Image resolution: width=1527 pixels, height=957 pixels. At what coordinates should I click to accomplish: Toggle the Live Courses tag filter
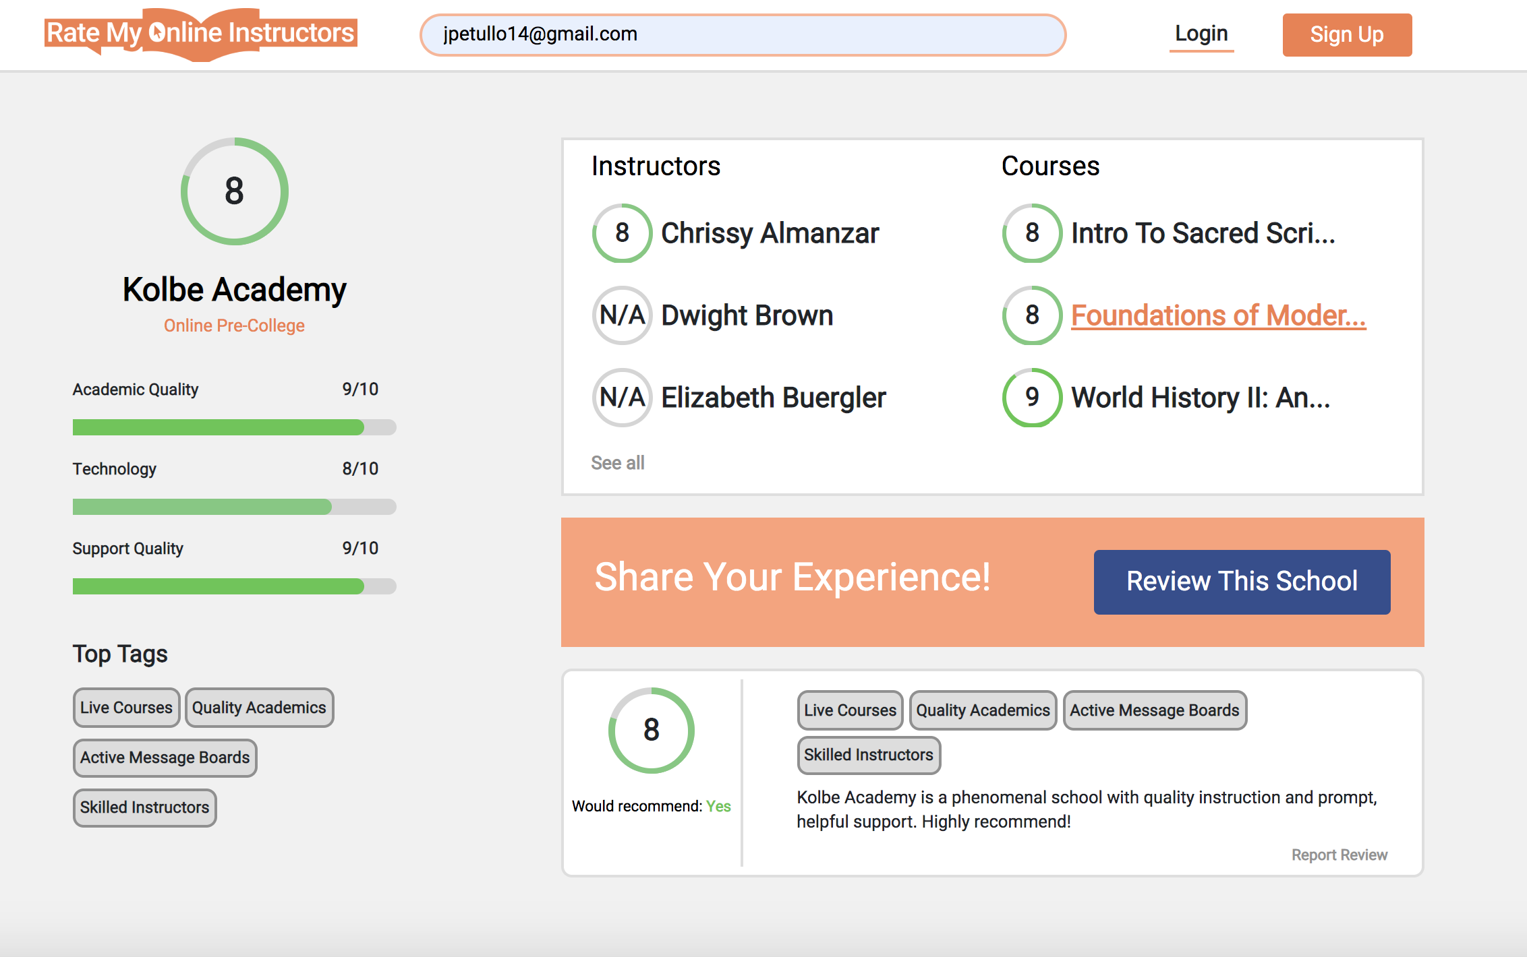[x=125, y=708]
